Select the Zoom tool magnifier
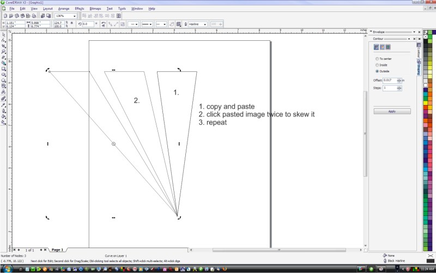The width and height of the screenshot is (436, 273). (3, 52)
